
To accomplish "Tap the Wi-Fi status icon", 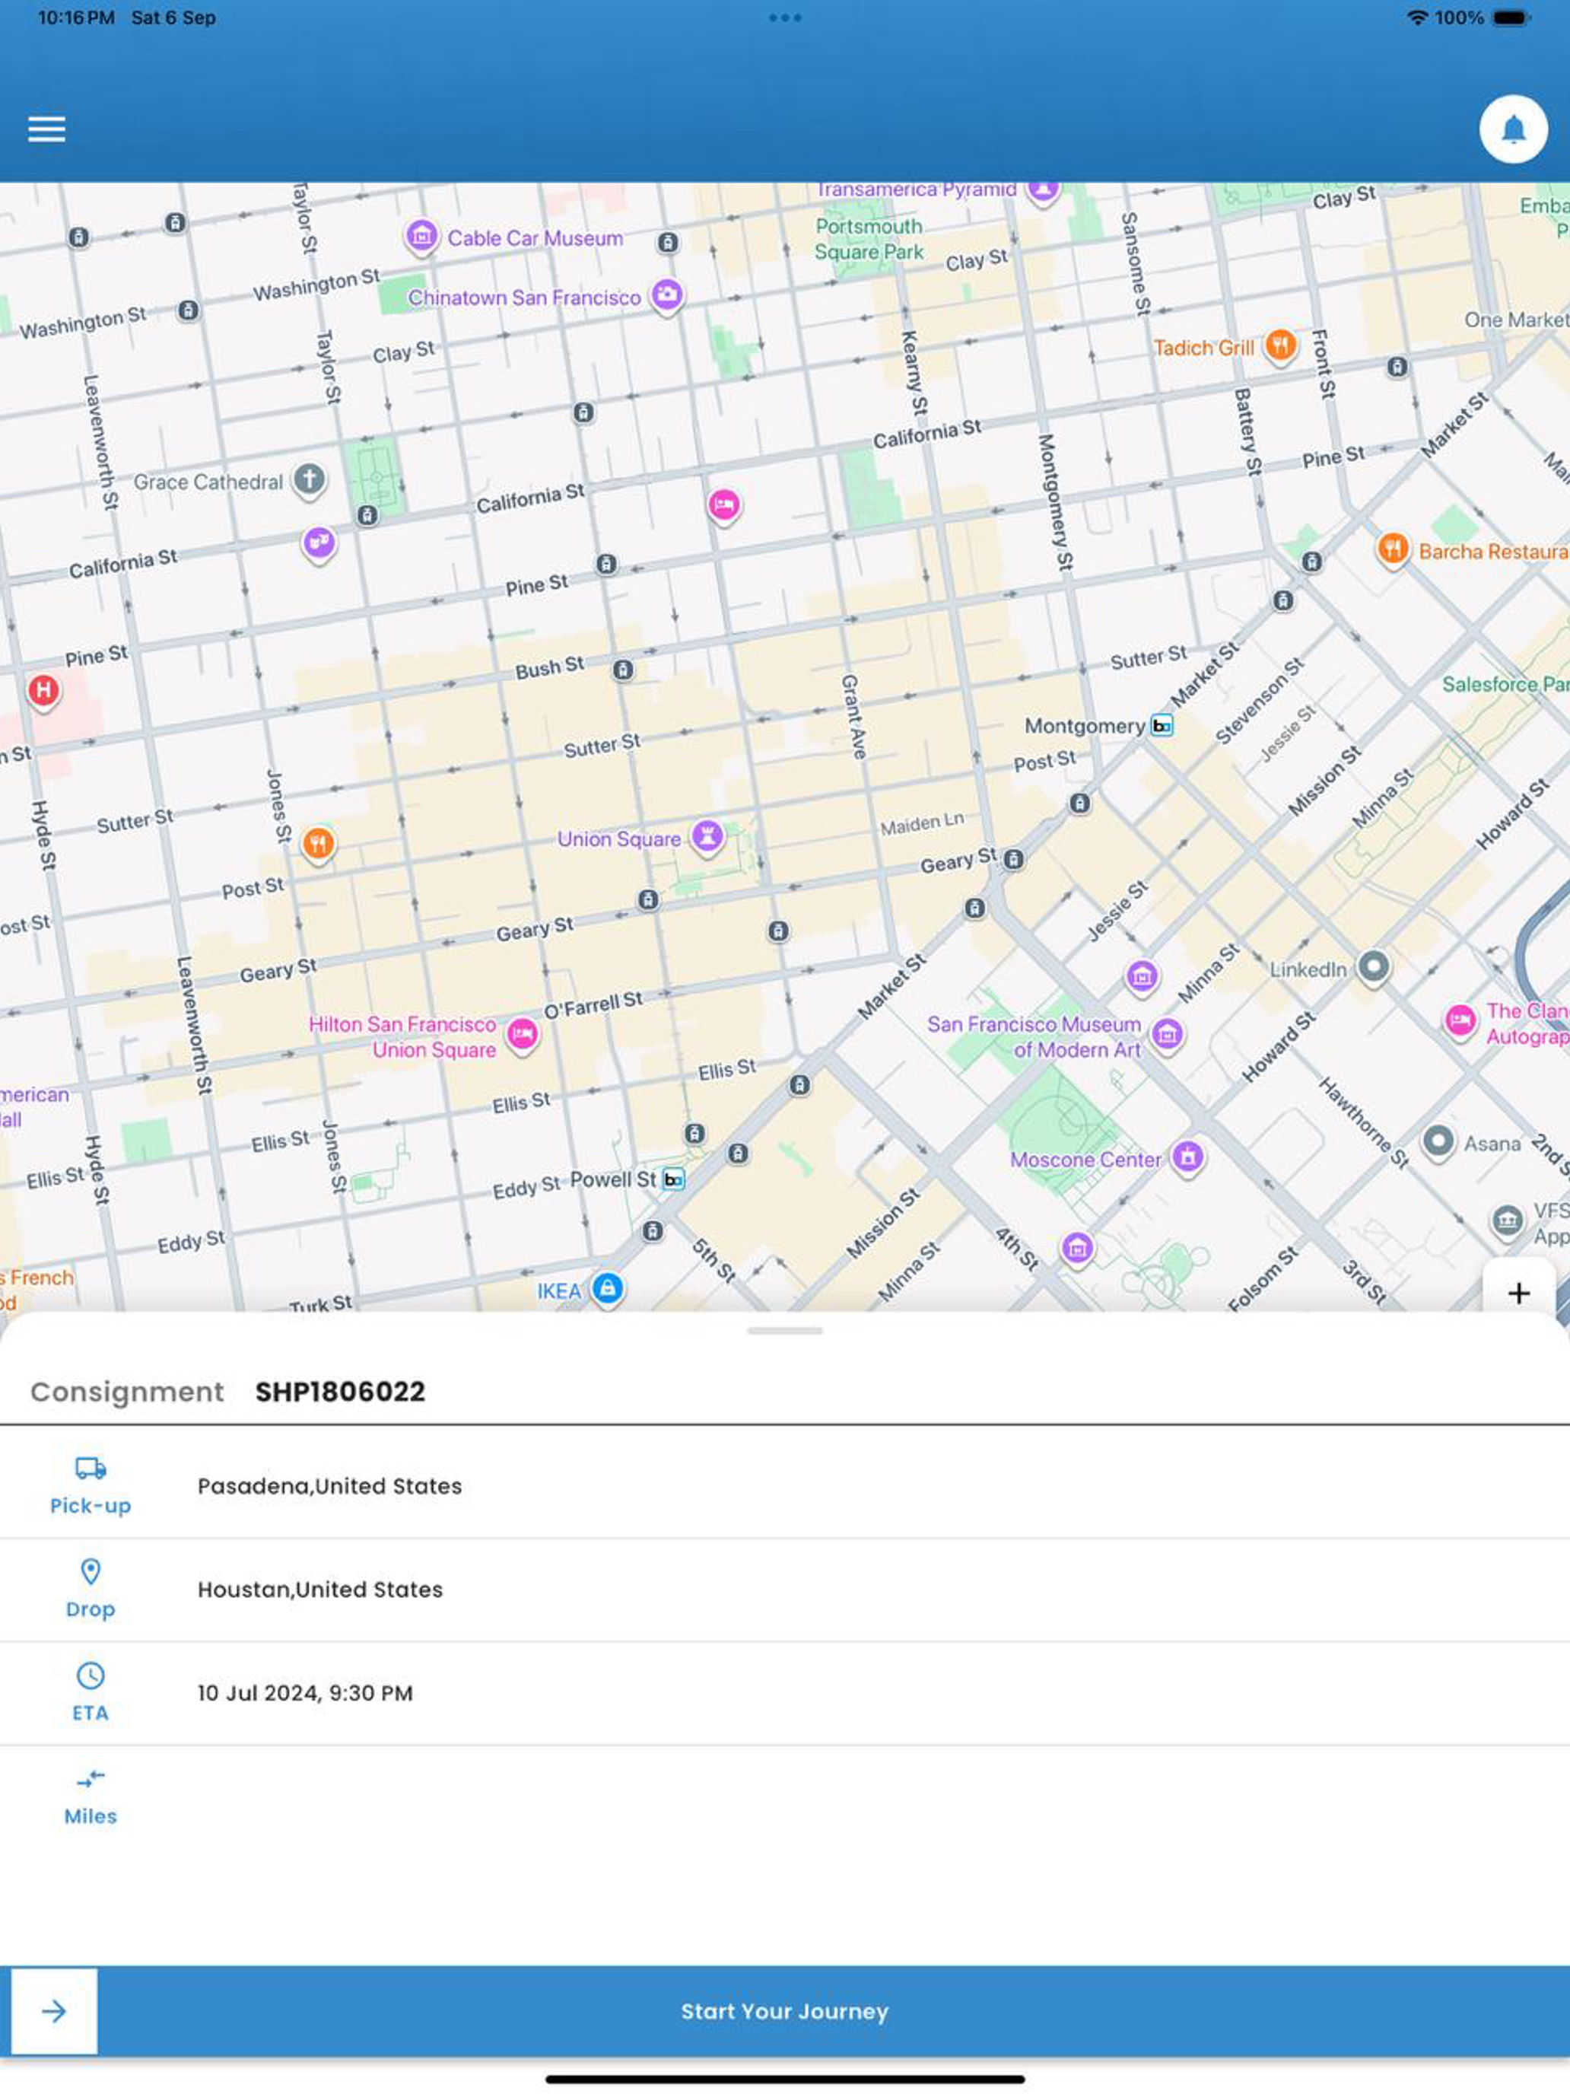I will [1416, 18].
